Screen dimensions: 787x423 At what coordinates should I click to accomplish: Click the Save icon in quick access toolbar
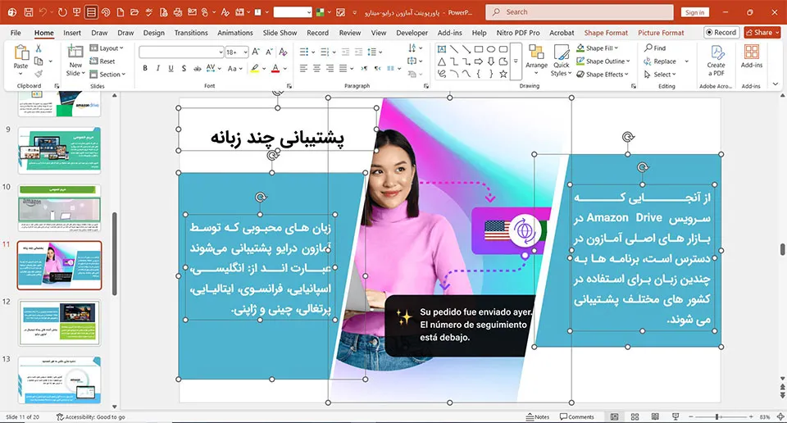(x=29, y=12)
